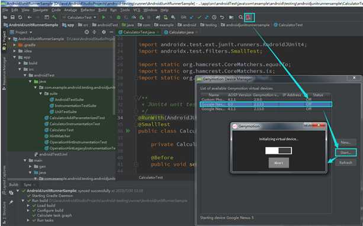
Task: Open the CalculatorTest run configuration dropdown
Action: tap(79, 17)
